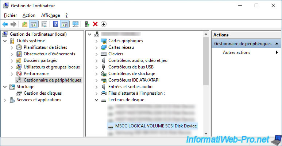Collapse the Lecteurs de disque category
This screenshot has width=282, height=146.
coord(96,100)
